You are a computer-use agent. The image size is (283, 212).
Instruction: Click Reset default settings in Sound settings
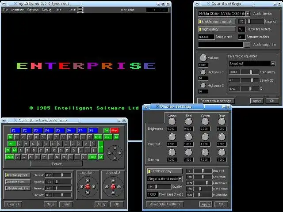click(x=216, y=101)
